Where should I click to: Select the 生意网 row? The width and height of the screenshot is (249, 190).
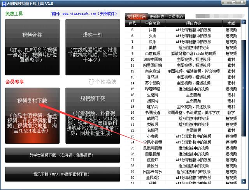coord(183,95)
